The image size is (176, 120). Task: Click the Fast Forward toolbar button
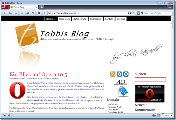28,13
